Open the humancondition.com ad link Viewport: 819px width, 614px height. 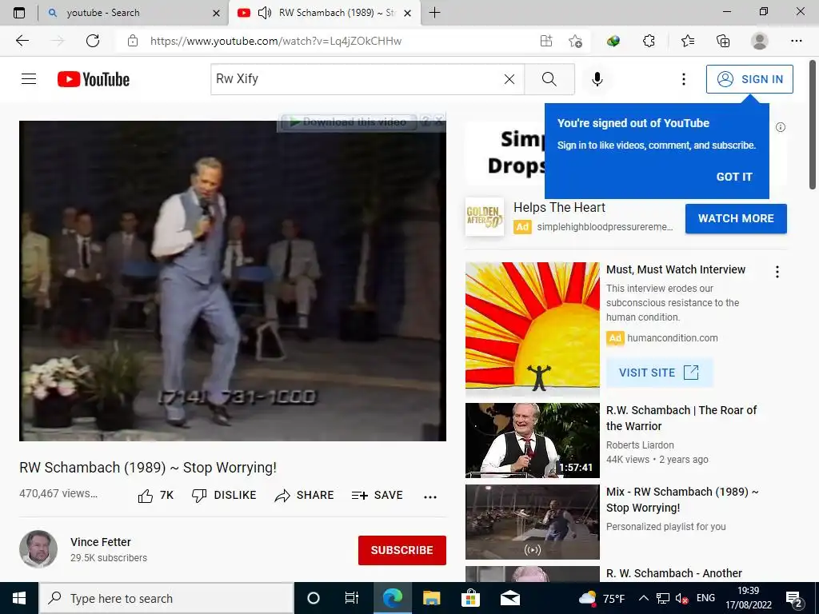click(x=672, y=338)
